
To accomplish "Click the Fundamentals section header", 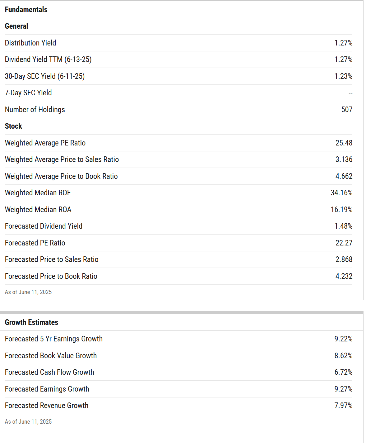I will tap(26, 10).
